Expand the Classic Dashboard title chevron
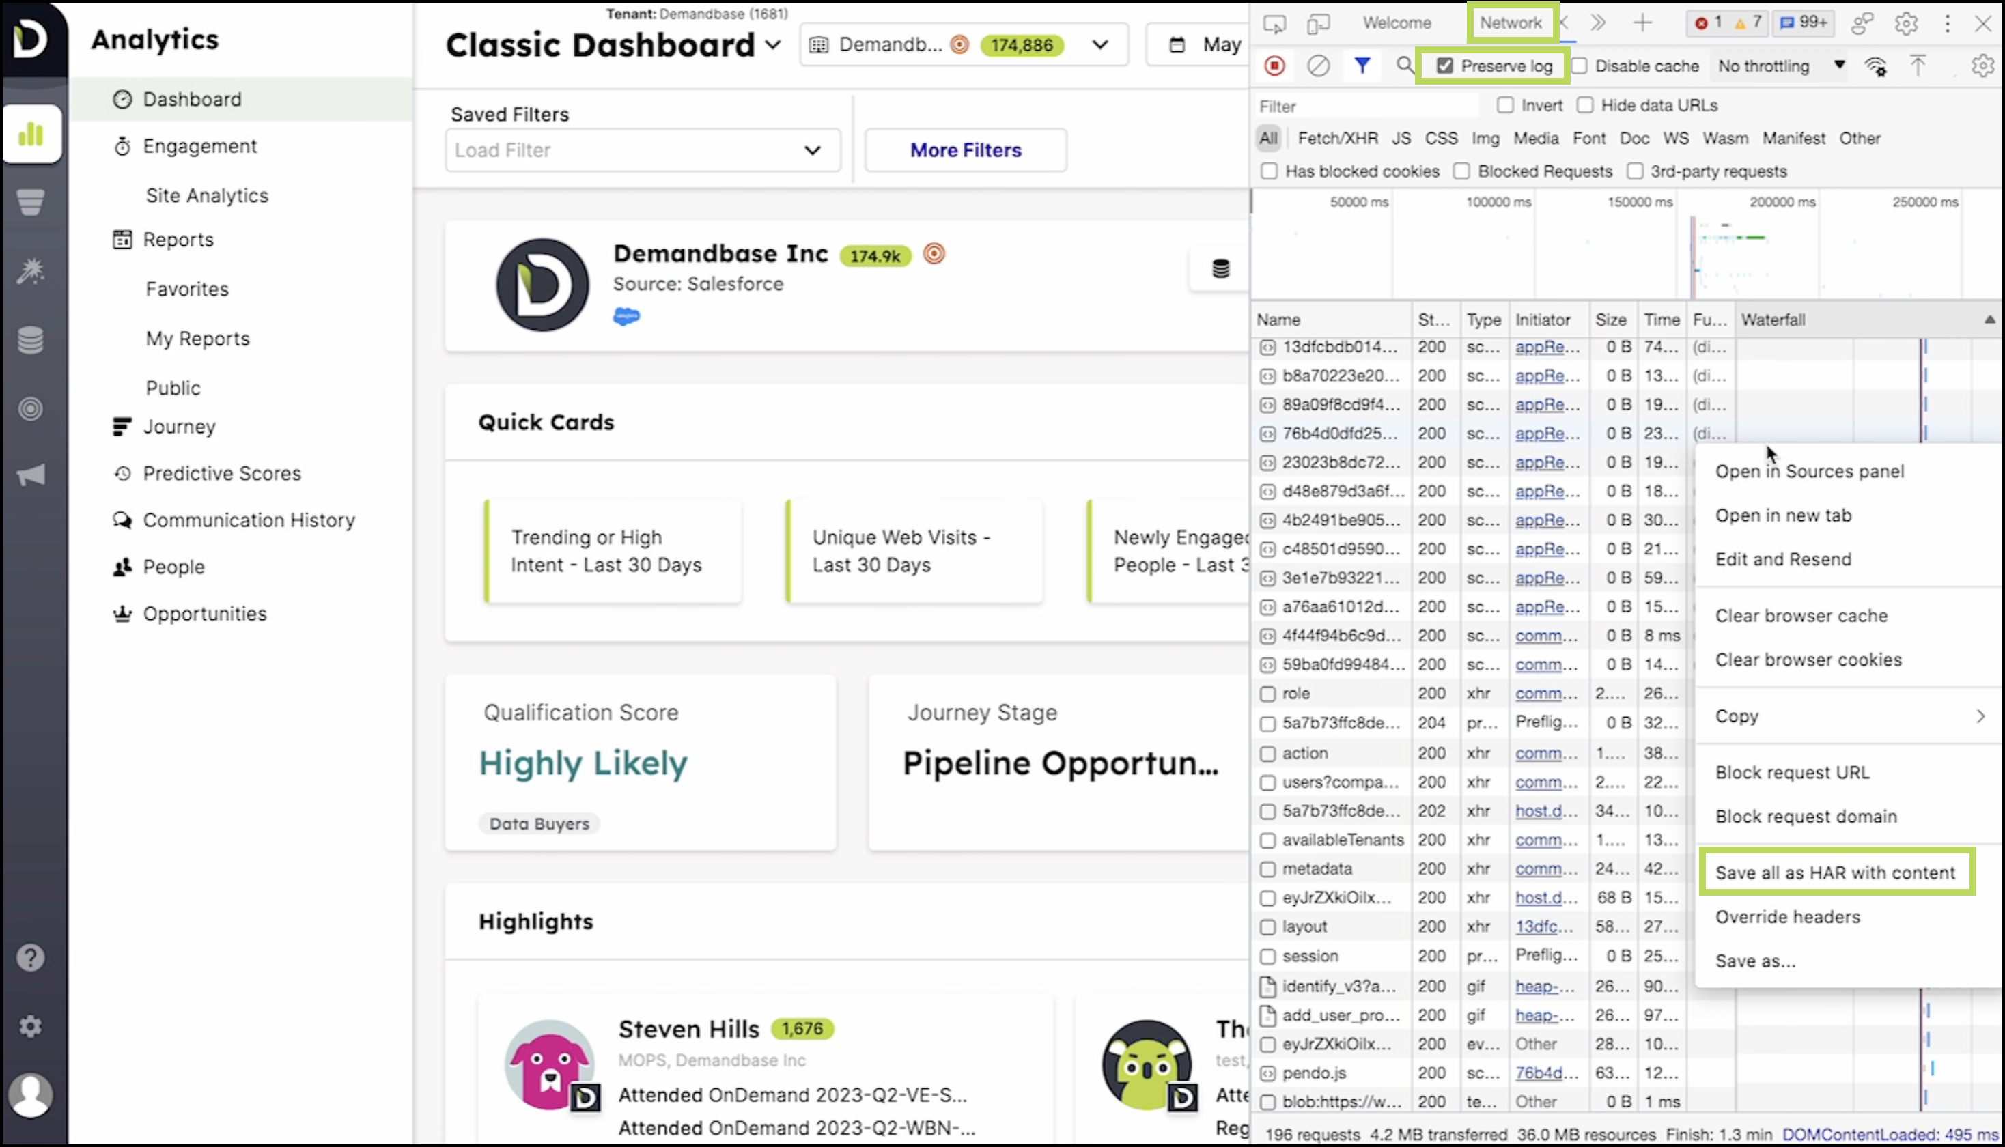 click(774, 45)
